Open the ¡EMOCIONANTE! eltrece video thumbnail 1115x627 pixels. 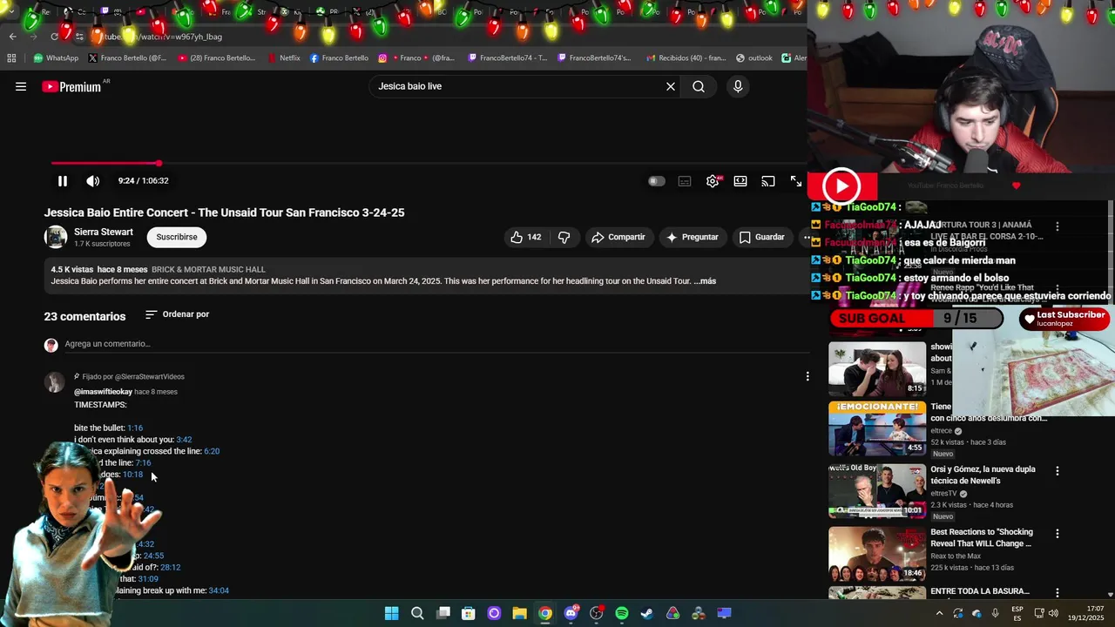(x=877, y=428)
